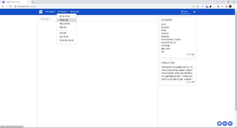Open the news headline starting 이은하

[177, 79]
